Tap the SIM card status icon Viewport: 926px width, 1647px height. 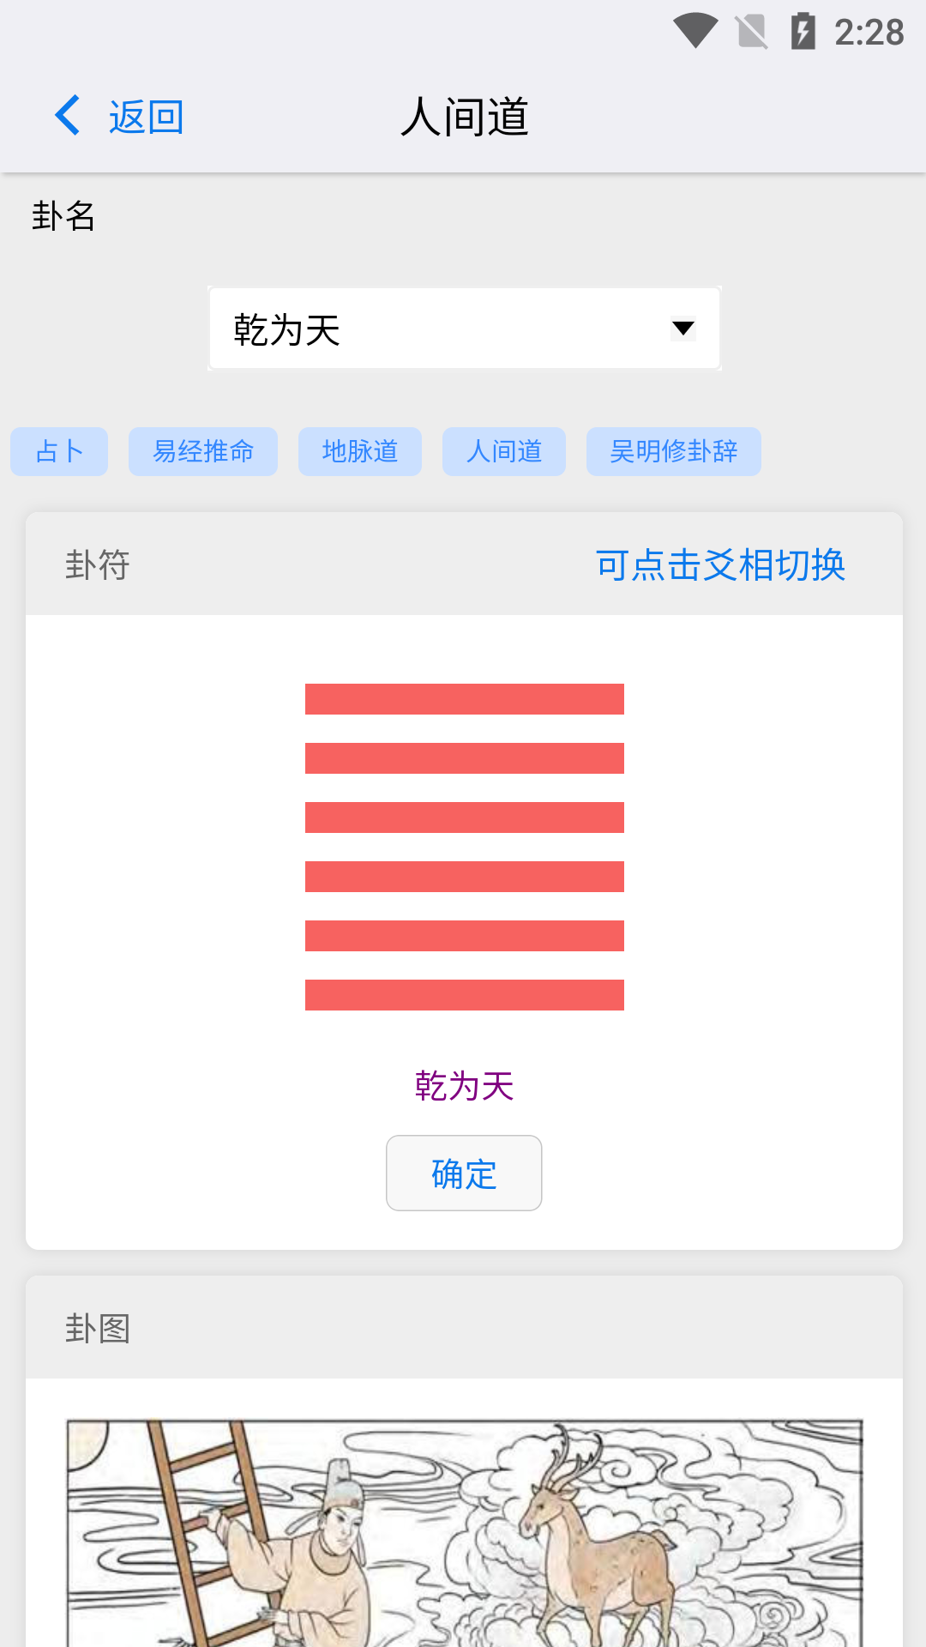click(x=751, y=31)
